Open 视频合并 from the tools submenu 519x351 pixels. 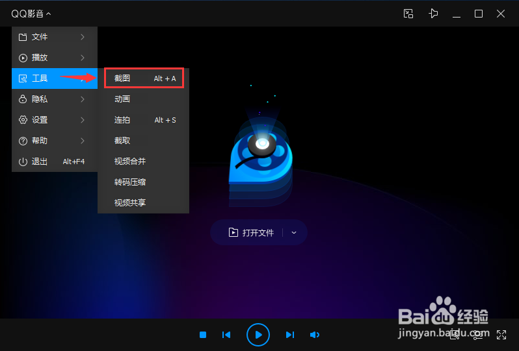pyautogui.click(x=144, y=162)
